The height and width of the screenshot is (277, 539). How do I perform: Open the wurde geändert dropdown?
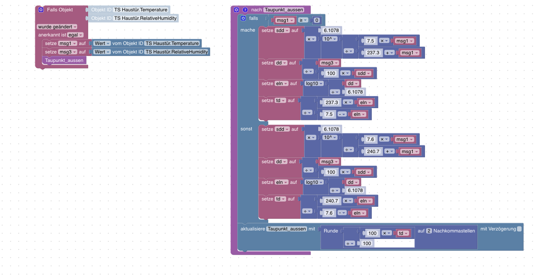coord(57,27)
